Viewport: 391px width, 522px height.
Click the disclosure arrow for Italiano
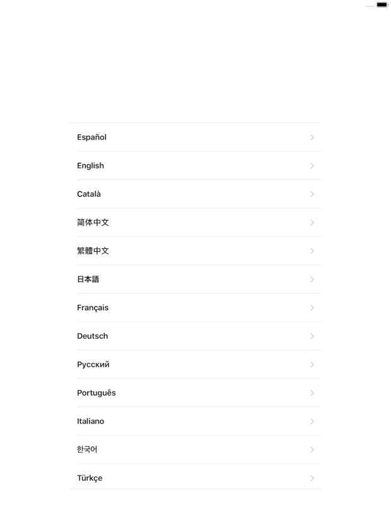[312, 422]
